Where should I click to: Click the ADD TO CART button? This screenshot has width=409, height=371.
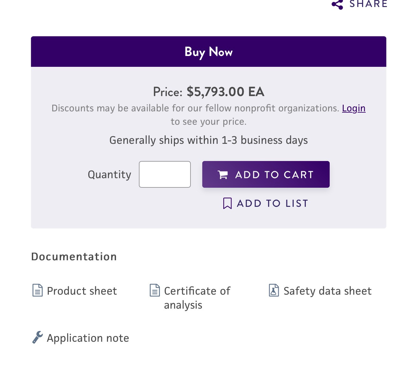[266, 174]
